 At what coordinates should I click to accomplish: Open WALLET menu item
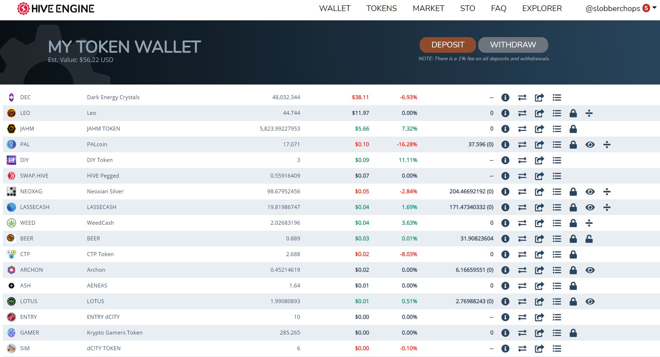click(x=335, y=8)
